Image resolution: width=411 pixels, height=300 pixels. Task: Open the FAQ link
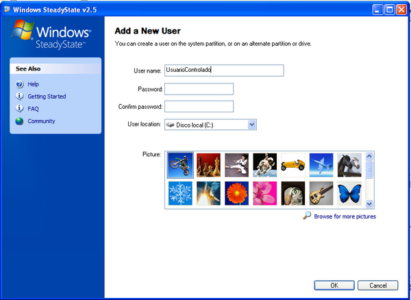[34, 109]
